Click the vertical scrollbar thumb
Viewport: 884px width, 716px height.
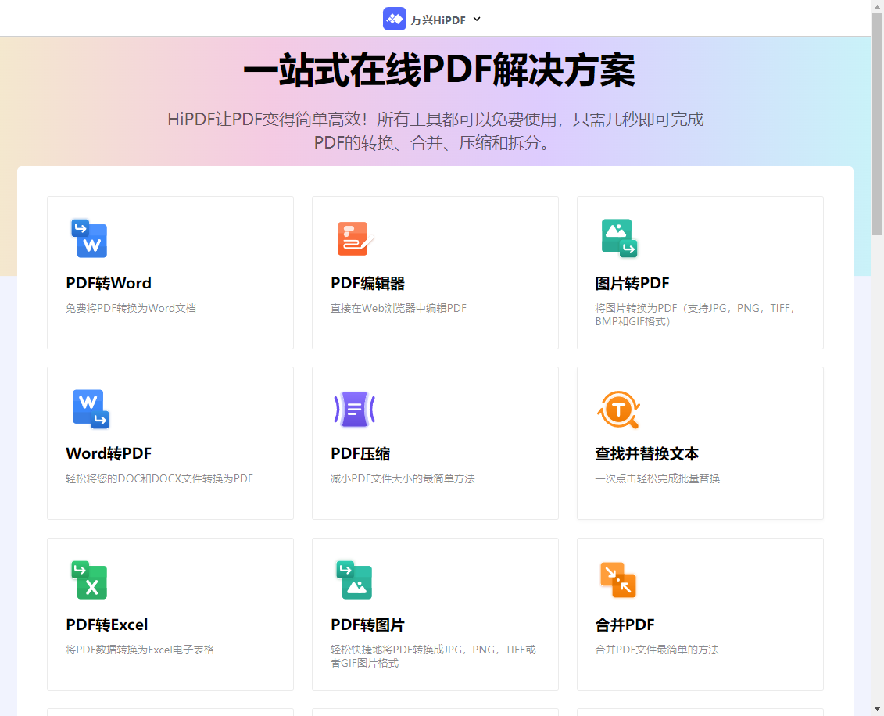click(x=877, y=124)
